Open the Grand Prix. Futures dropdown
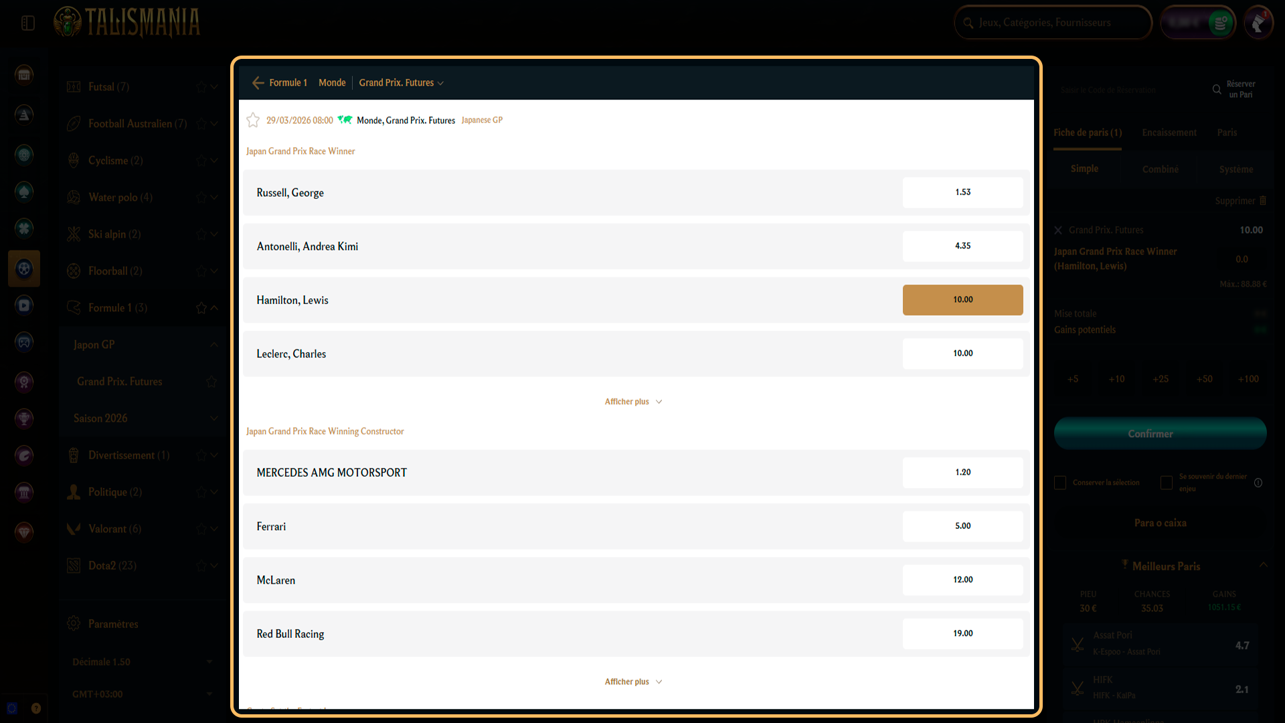 (x=401, y=82)
